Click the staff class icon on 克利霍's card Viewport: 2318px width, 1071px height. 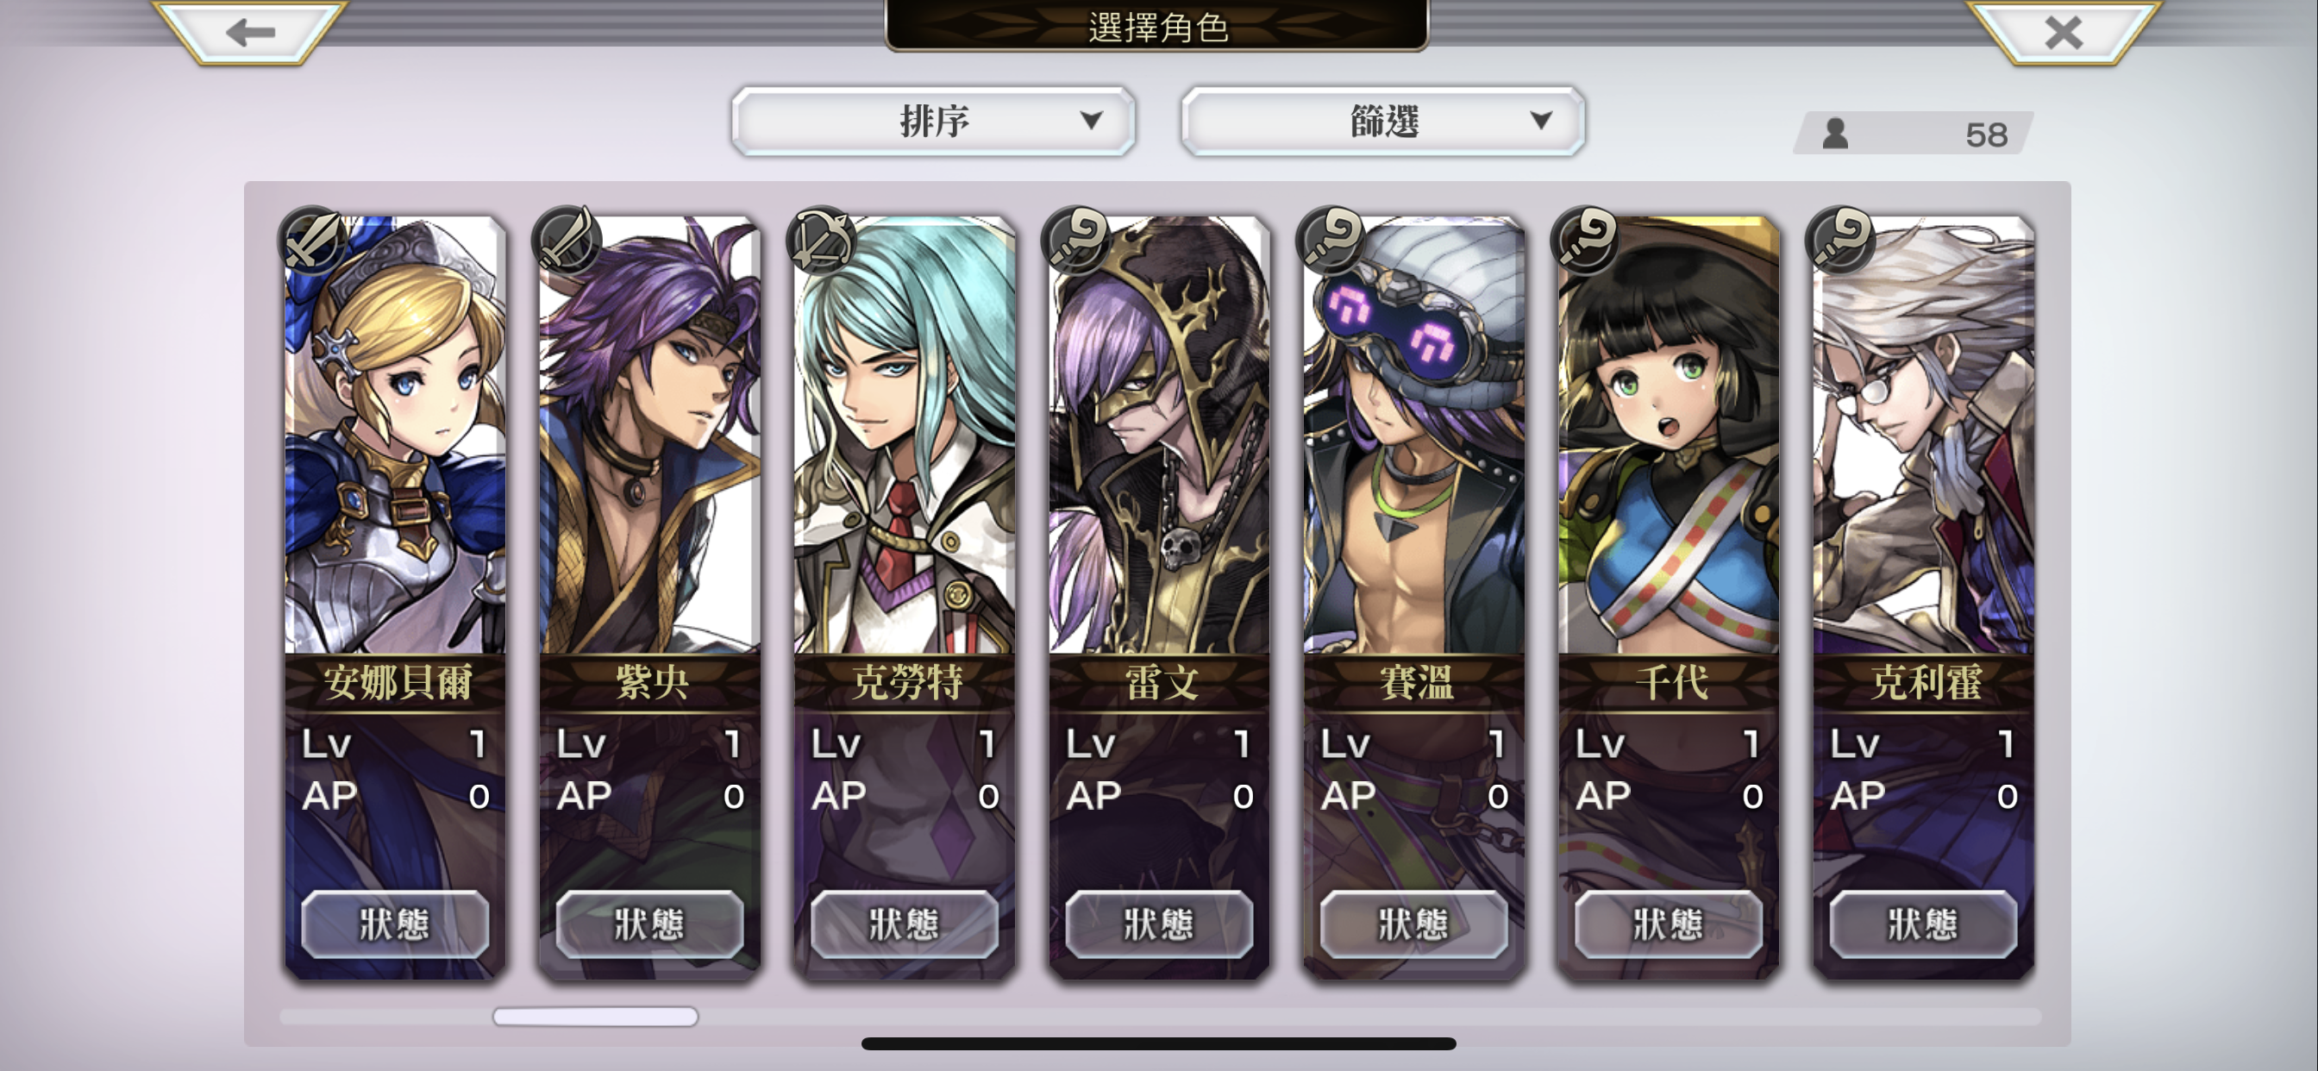tap(1840, 240)
